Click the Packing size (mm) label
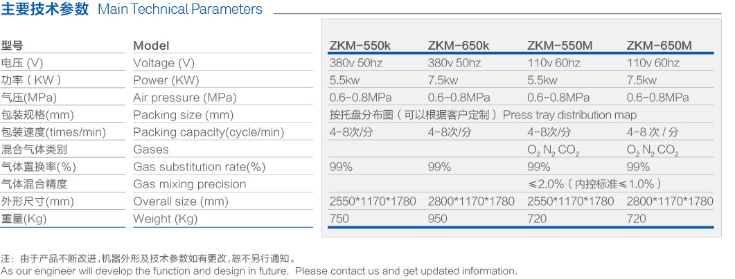The height and width of the screenshot is (279, 735). point(183,115)
